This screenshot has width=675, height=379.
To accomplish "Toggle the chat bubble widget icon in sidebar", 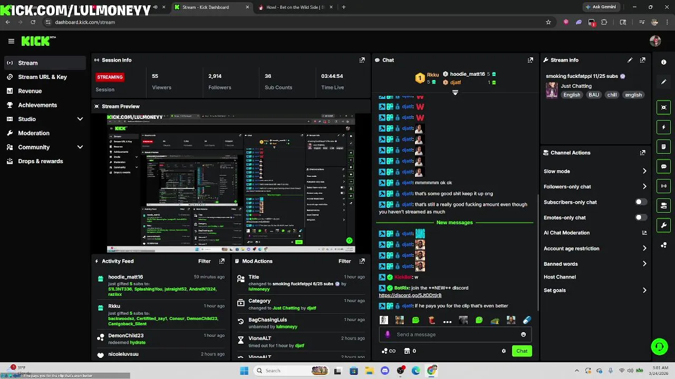I will (663, 166).
